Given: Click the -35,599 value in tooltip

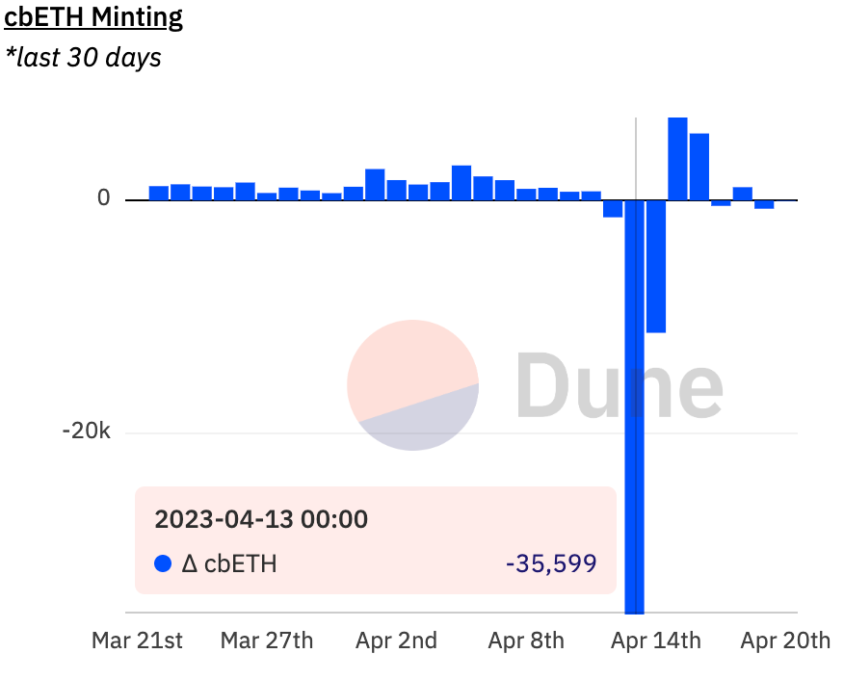Looking at the screenshot, I should (551, 563).
